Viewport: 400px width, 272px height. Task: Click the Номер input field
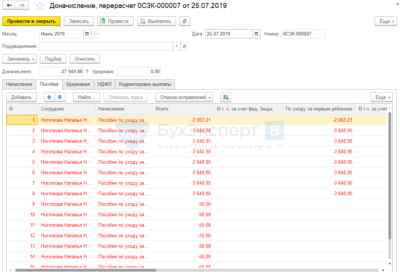[x=303, y=34]
